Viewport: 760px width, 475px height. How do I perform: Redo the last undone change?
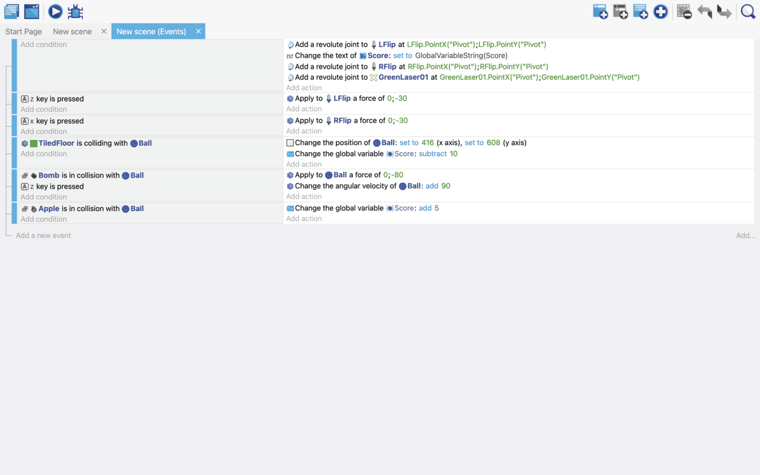pos(724,12)
